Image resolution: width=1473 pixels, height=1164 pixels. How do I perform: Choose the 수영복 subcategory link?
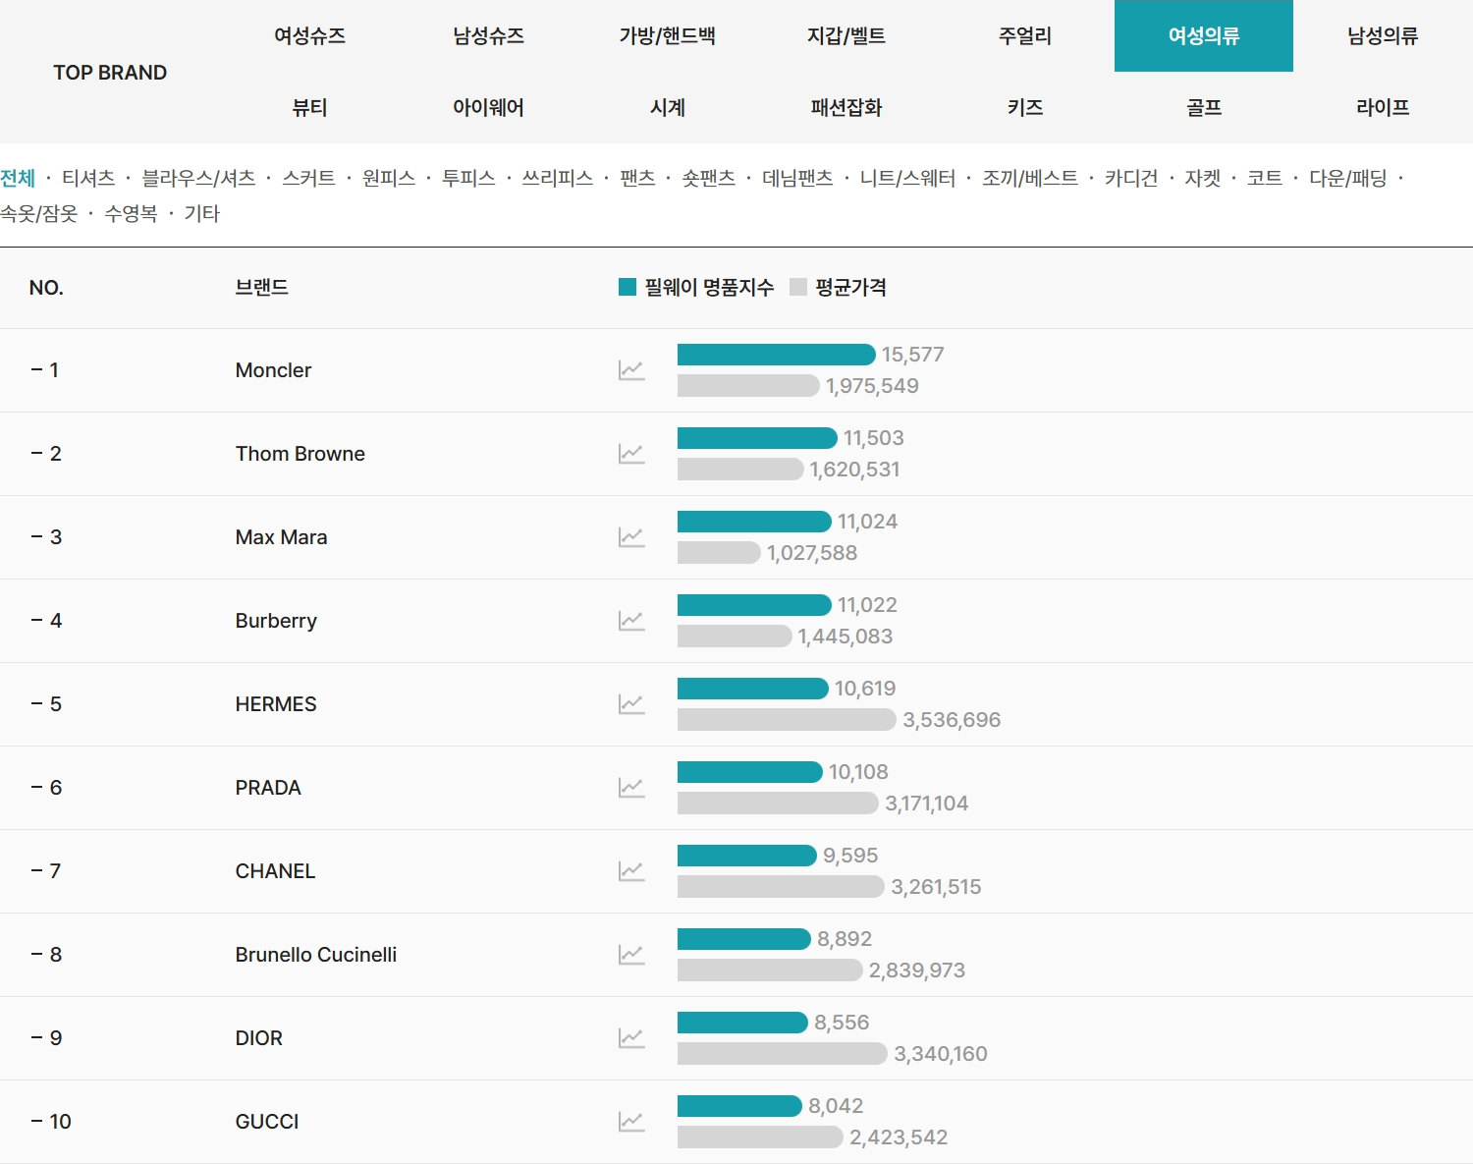click(131, 213)
